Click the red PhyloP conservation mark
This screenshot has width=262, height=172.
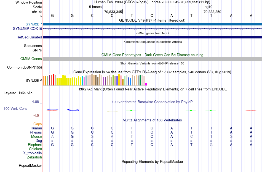click(x=251, y=110)
